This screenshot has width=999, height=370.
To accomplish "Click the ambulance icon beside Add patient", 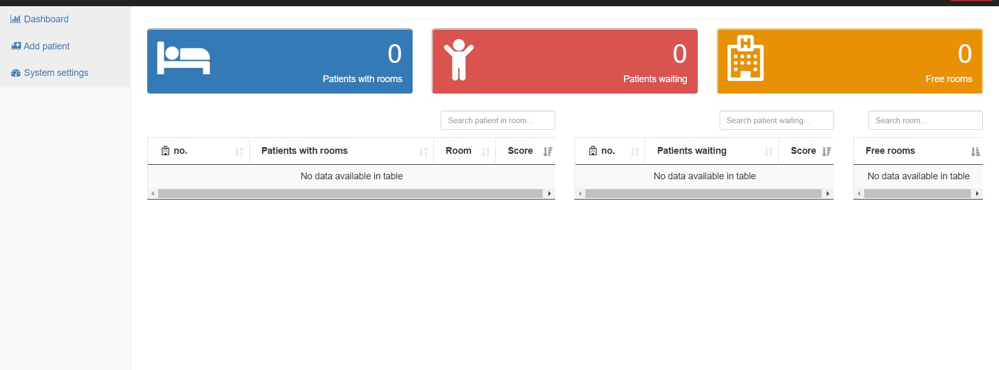I will click(16, 46).
